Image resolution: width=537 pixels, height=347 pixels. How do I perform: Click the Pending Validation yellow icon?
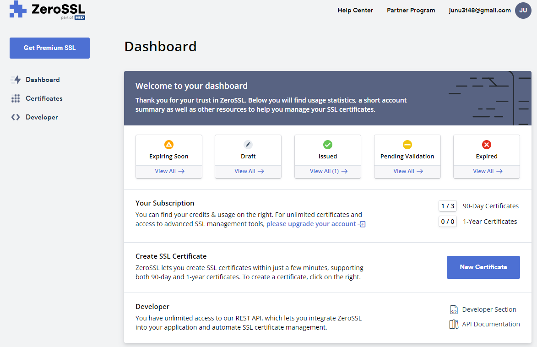click(x=407, y=145)
